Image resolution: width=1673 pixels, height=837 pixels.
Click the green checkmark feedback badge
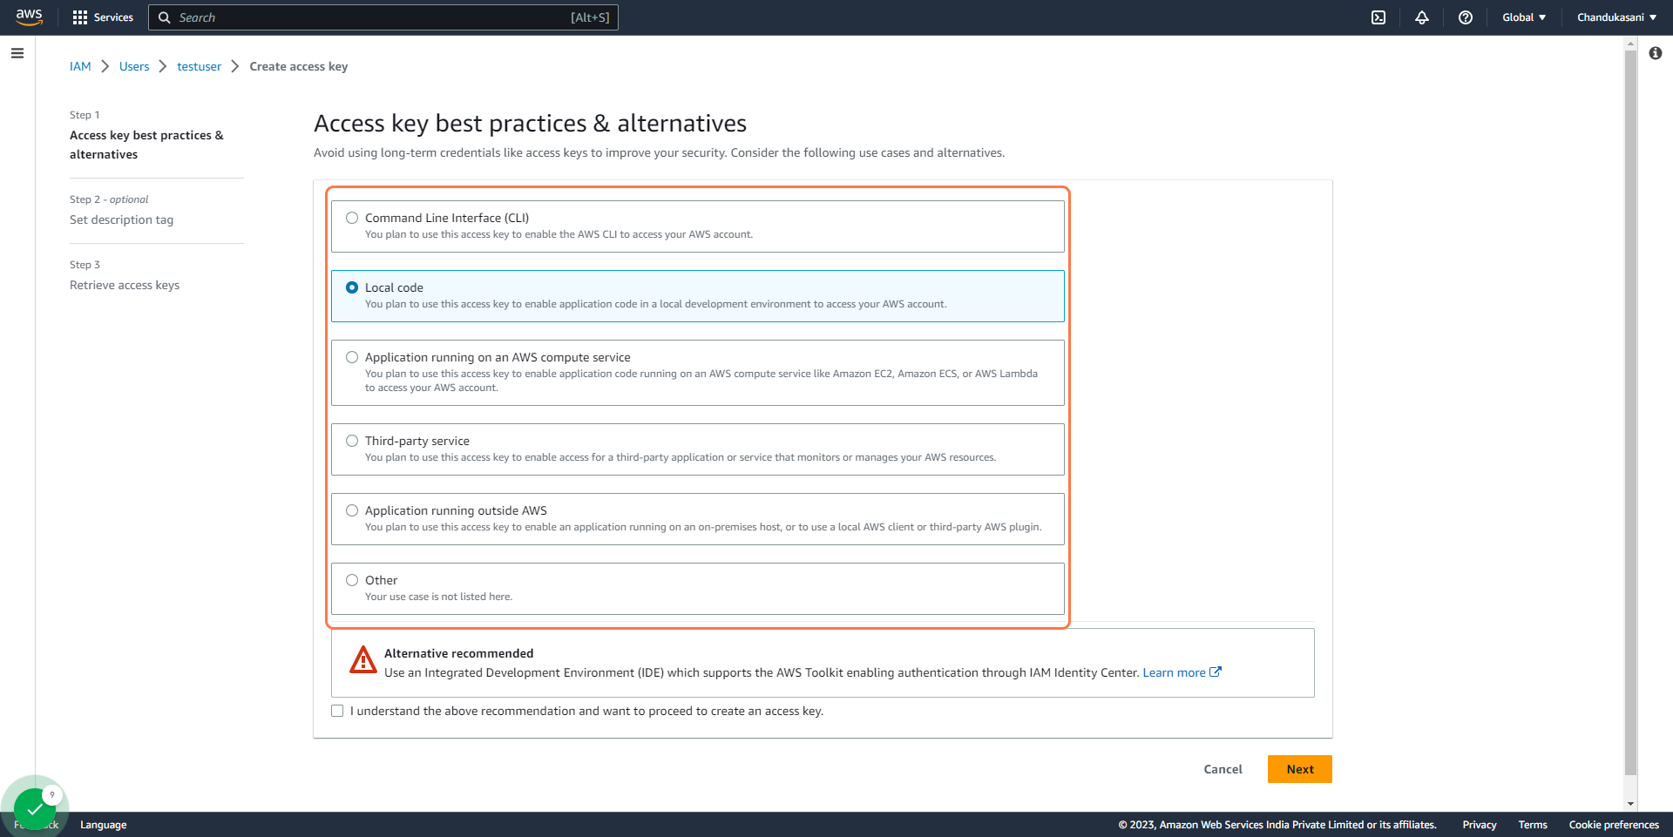(35, 808)
